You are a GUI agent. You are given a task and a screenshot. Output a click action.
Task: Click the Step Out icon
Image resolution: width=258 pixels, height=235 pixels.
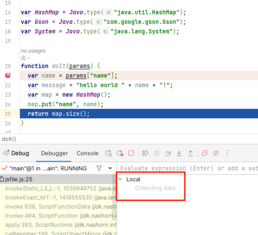point(190,153)
